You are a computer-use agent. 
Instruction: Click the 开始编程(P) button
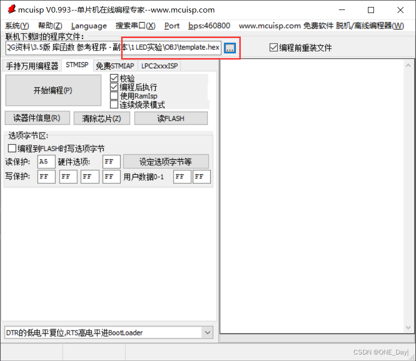point(53,90)
